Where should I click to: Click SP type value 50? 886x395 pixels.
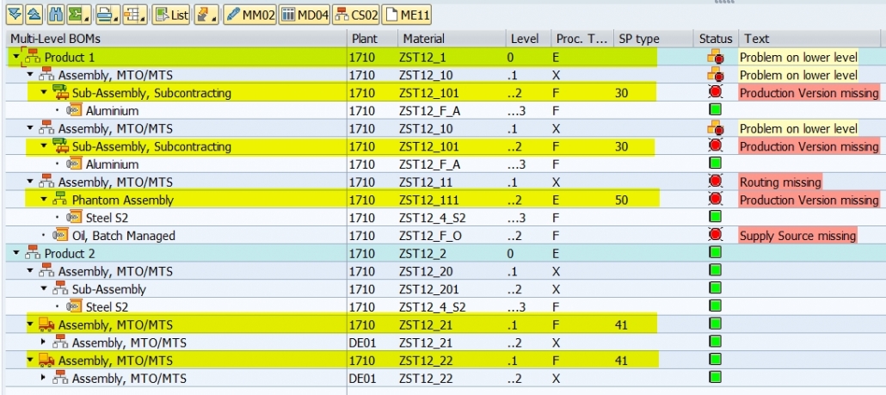point(621,200)
